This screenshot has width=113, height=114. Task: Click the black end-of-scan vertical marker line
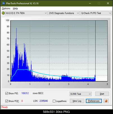[x=95, y=51]
